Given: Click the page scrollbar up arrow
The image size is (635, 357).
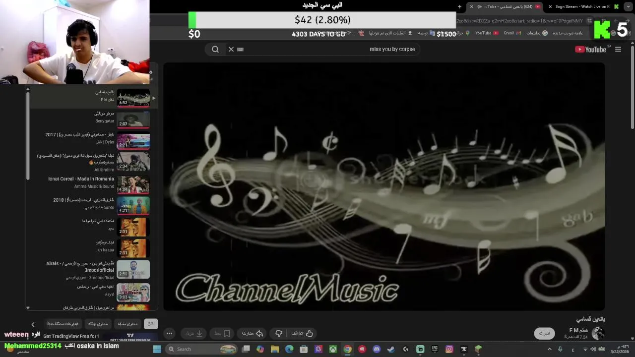Looking at the screenshot, I should 633,44.
